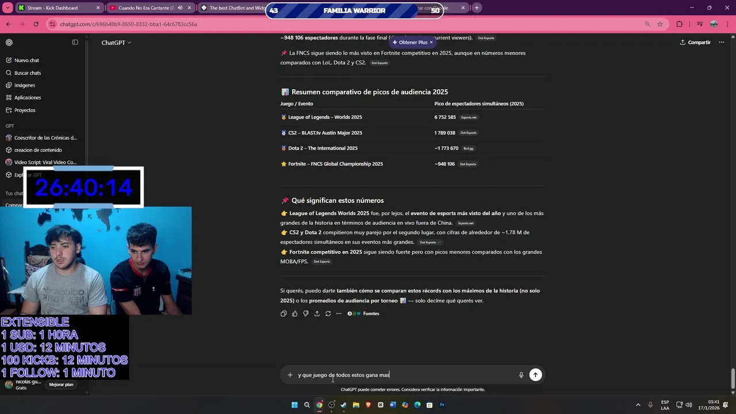
Task: Open creacion de contenido GPT
Action: coord(34,150)
